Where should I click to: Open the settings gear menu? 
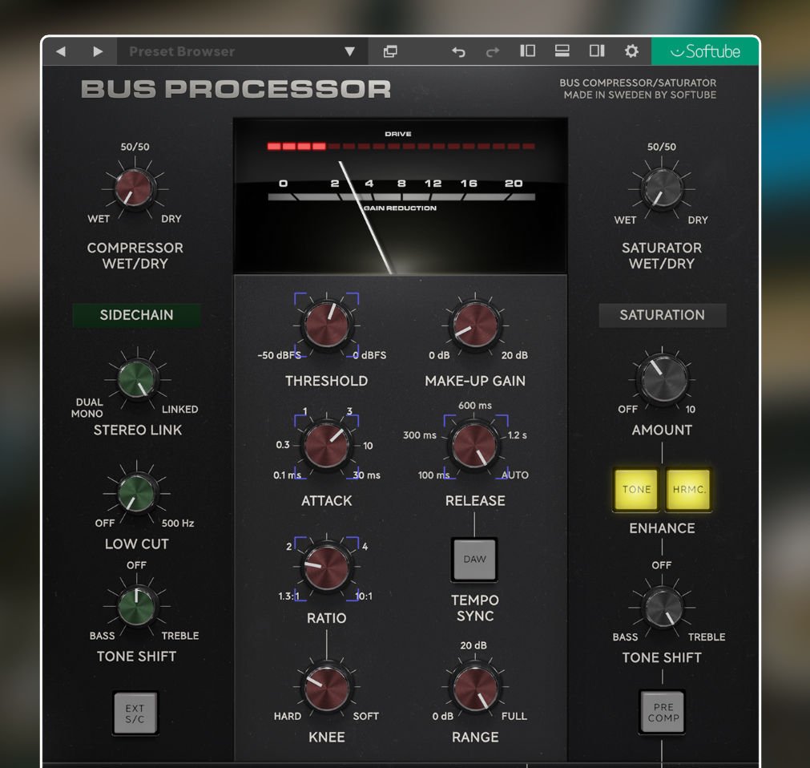[x=631, y=51]
